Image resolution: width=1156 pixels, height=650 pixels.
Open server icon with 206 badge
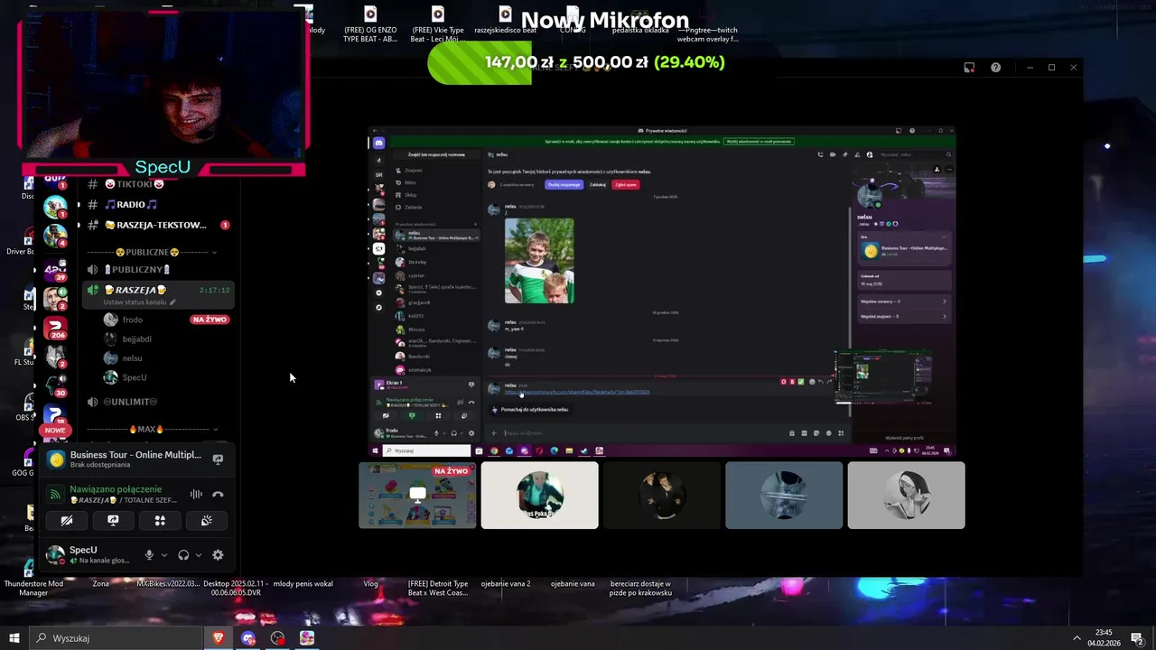pos(55,328)
